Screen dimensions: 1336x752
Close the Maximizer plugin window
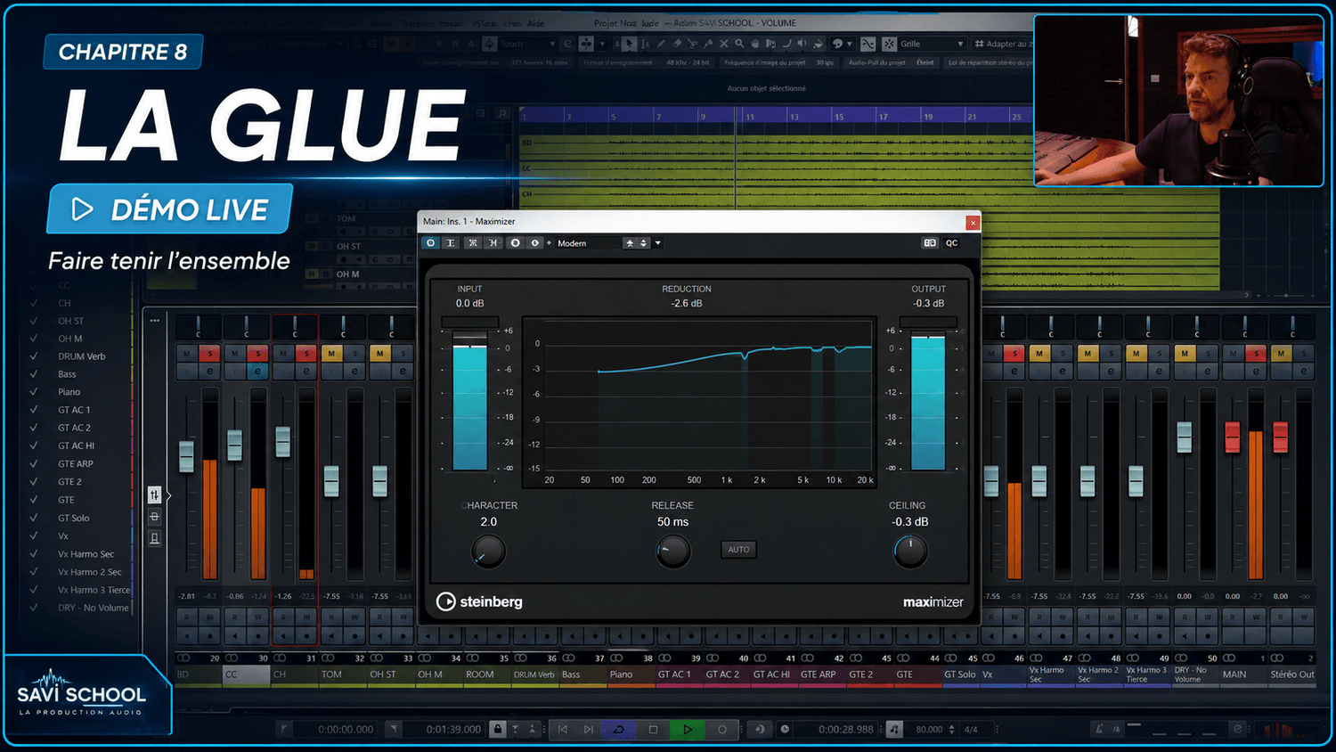(x=973, y=223)
